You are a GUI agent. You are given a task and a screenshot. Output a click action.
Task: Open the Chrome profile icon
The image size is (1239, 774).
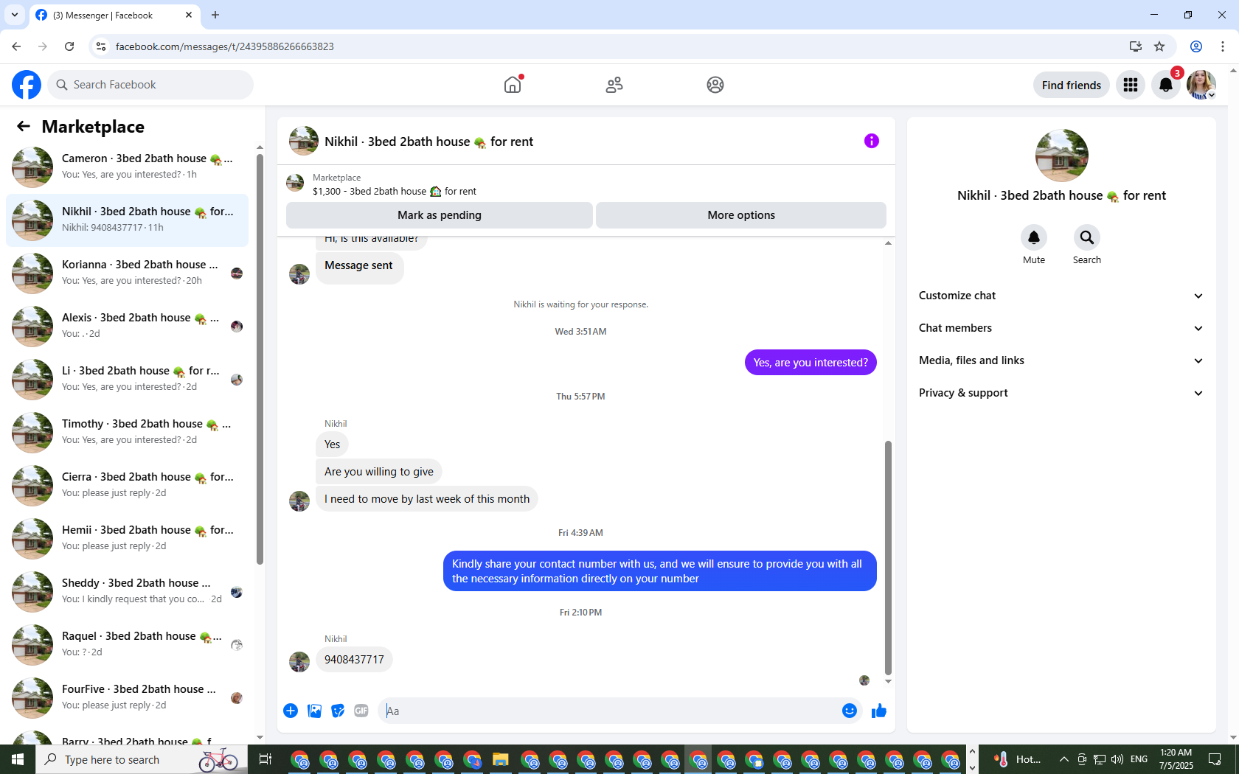click(x=1196, y=46)
